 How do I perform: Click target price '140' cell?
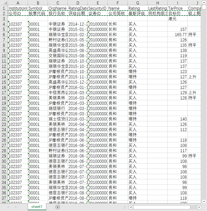177,119
